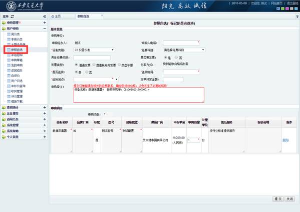Click the 数据采集器 device name cell
This screenshot has height=212, width=300.
(62, 140)
